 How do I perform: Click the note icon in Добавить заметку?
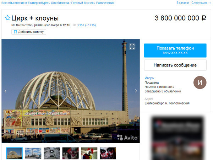16,32
